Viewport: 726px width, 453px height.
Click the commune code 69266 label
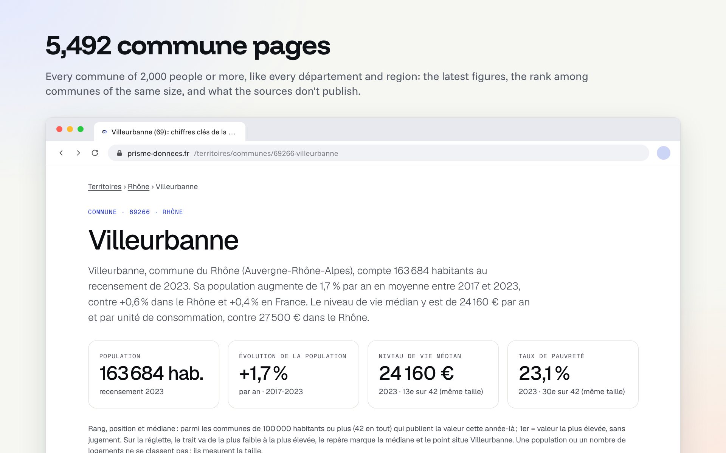click(x=140, y=212)
